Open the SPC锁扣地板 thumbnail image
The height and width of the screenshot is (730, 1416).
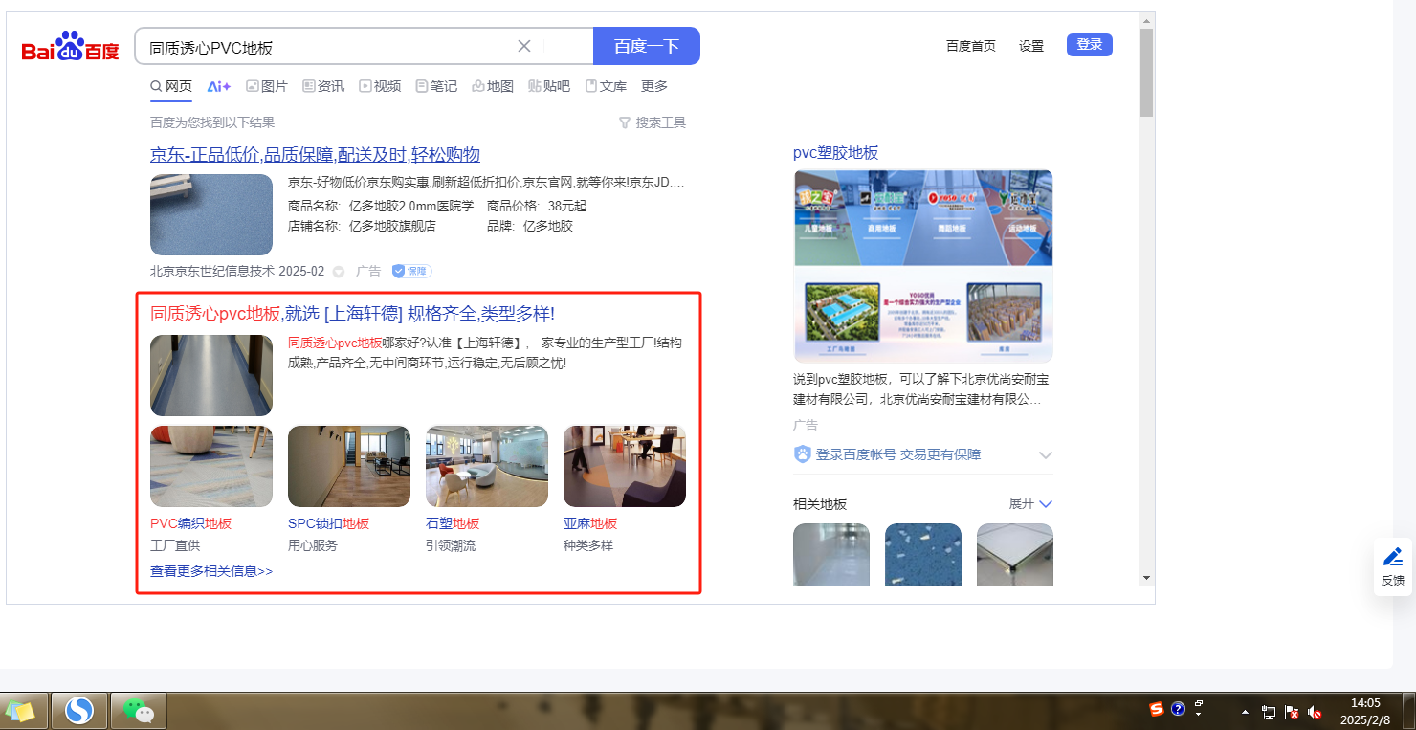[x=349, y=466]
